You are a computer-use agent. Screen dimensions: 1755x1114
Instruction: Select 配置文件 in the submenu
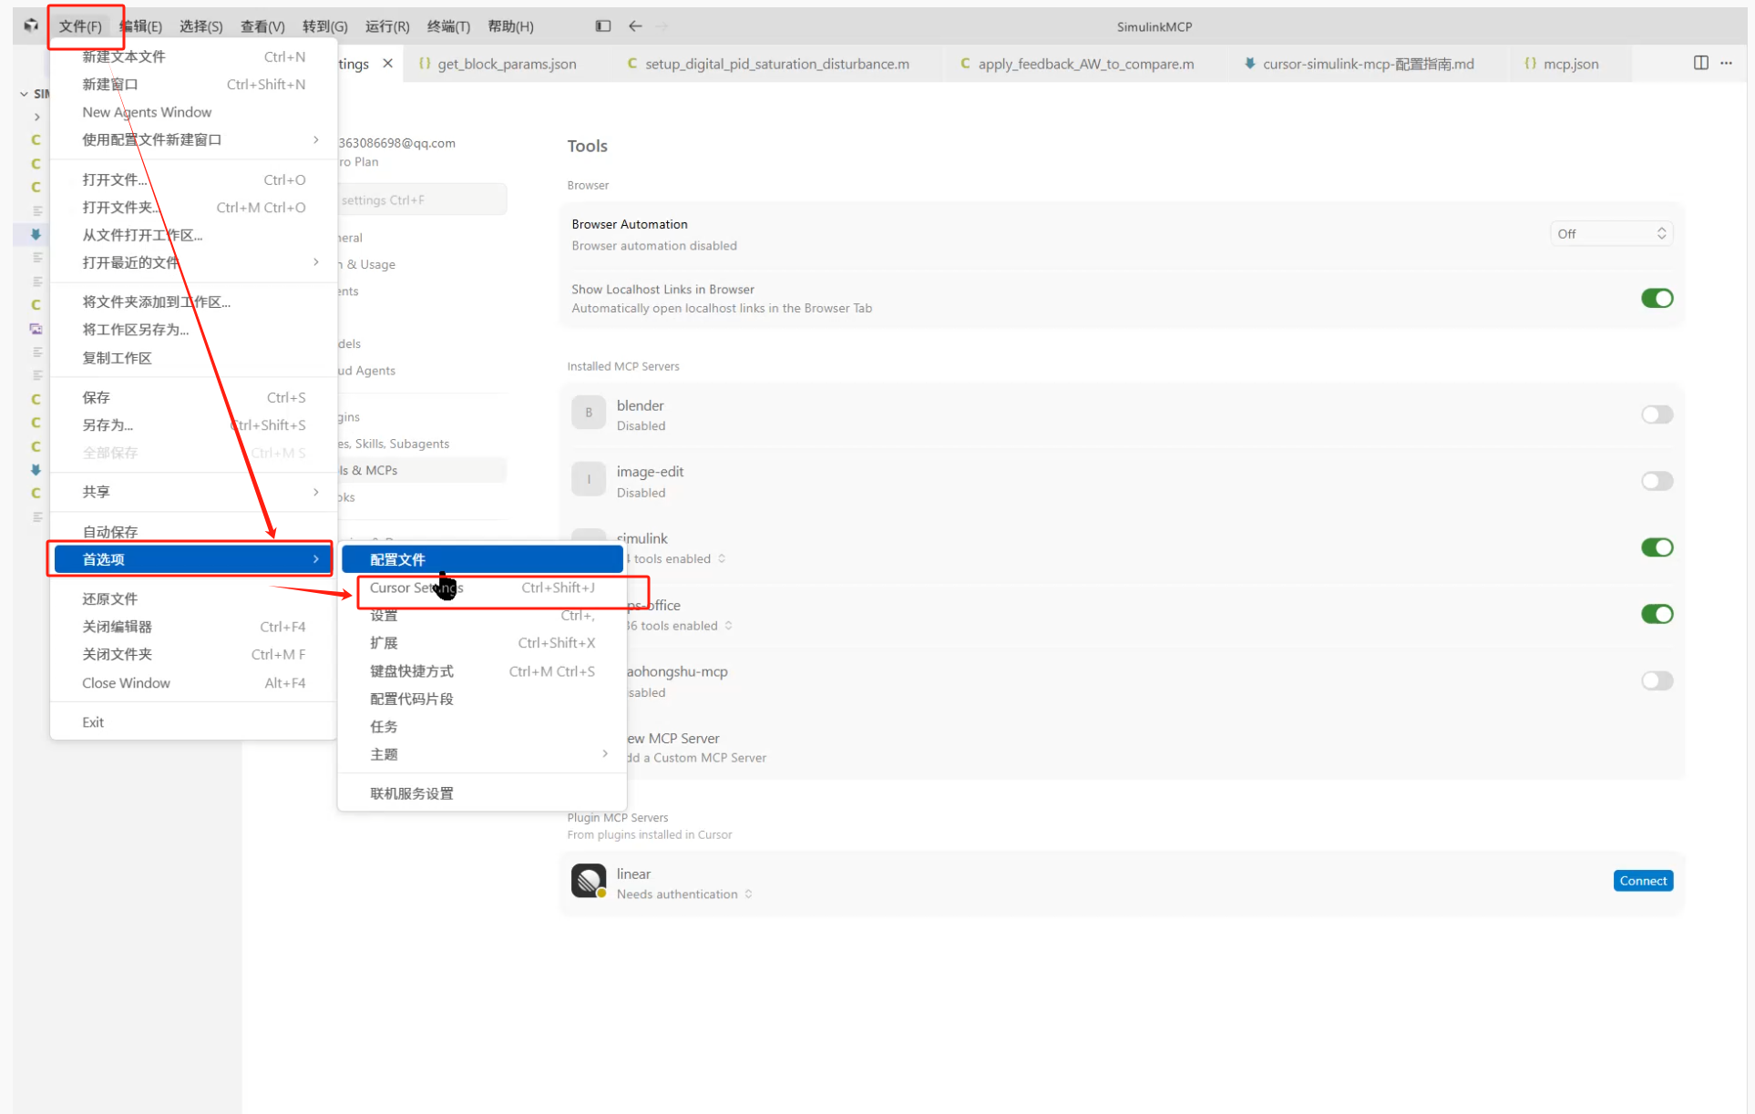tap(482, 559)
